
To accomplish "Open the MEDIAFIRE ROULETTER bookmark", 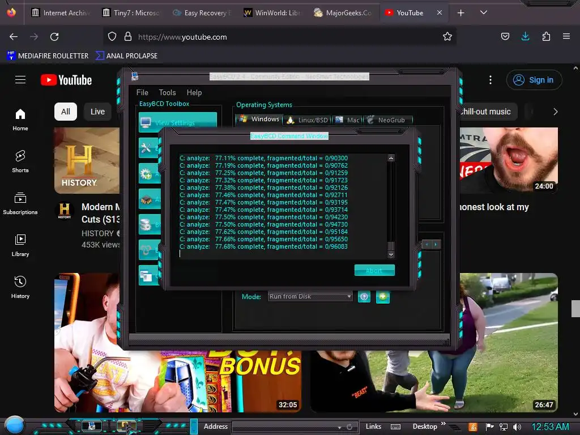I will click(x=48, y=56).
